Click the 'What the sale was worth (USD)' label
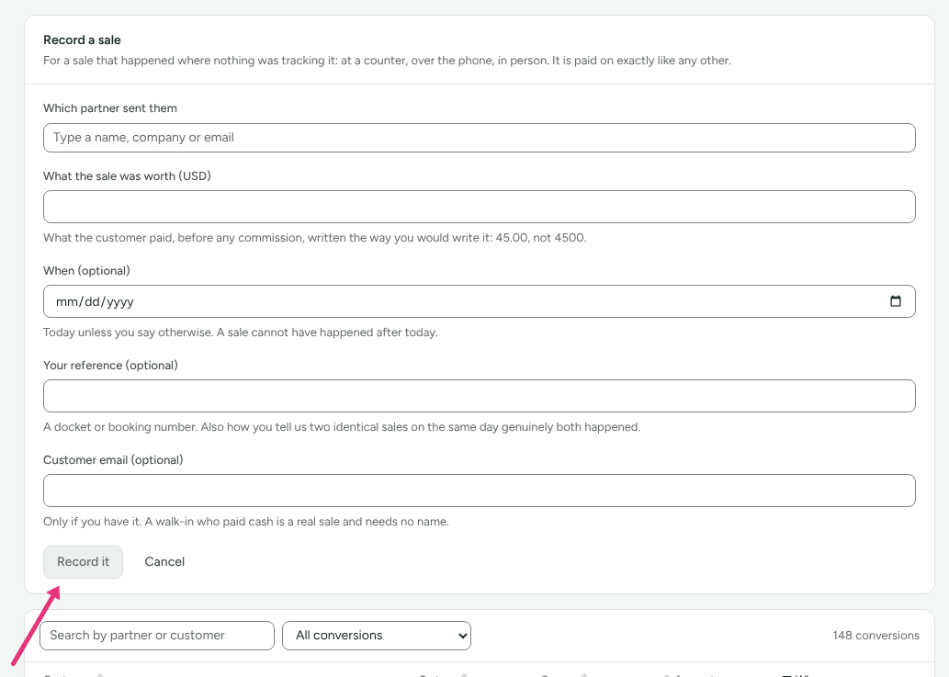Viewport: 949px width, 677px height. pyautogui.click(x=127, y=176)
